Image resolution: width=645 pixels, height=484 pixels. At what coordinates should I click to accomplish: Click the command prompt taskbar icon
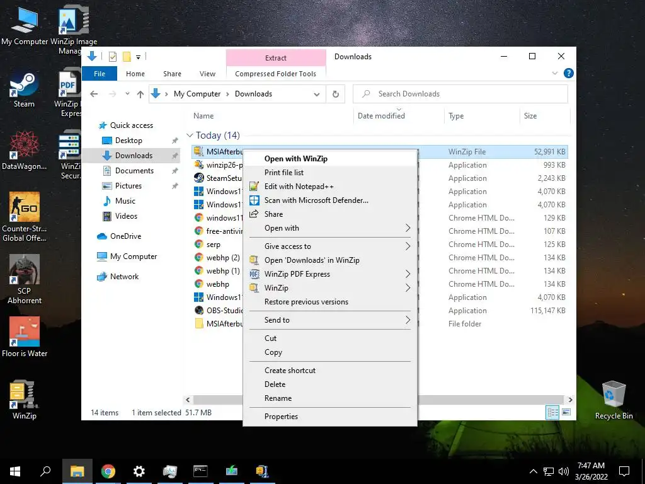point(200,471)
